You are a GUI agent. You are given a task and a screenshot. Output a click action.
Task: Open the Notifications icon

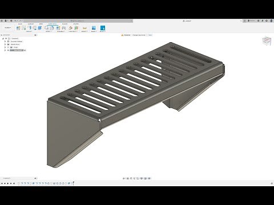[263, 20]
